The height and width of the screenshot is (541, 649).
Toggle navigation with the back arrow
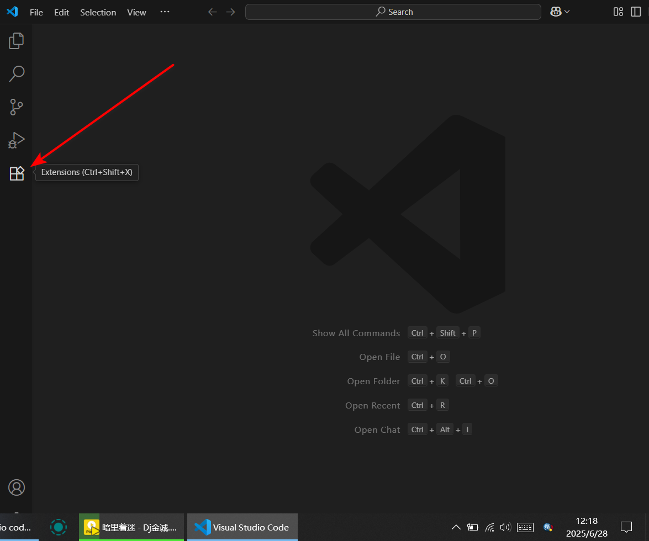212,11
